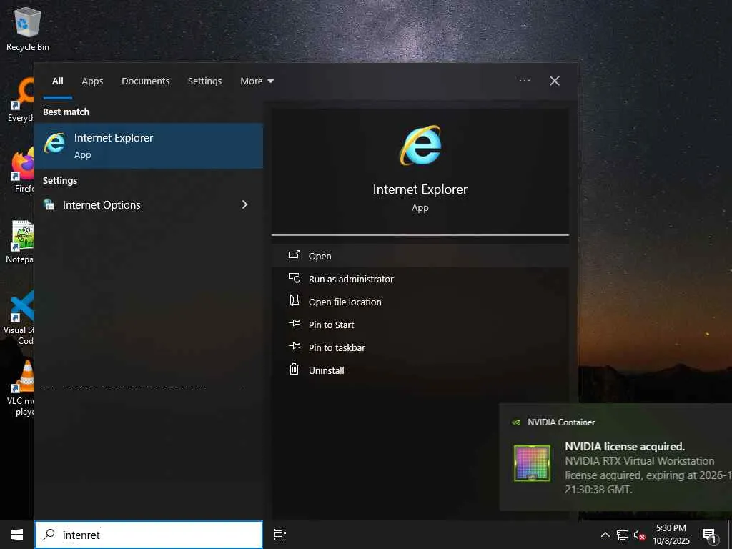
Task: Open the Notepad++ desktop shortcut
Action: [19, 243]
